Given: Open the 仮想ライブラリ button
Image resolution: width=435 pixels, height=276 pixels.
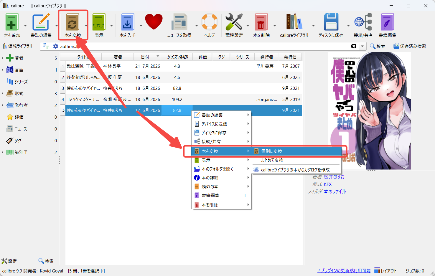Looking at the screenshot, I should (17, 46).
